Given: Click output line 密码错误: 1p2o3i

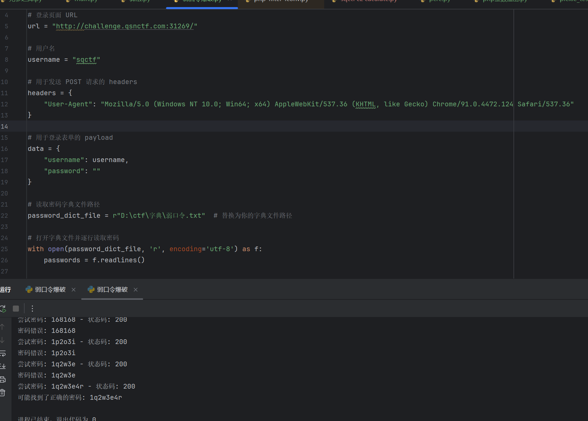Looking at the screenshot, I should (x=47, y=353).
